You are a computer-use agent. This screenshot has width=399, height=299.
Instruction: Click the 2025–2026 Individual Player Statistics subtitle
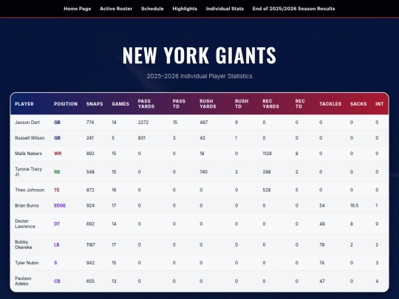tap(199, 76)
